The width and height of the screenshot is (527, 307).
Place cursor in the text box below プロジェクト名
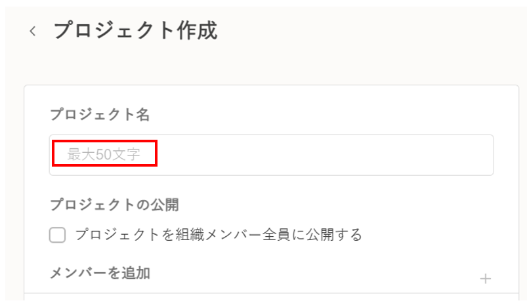[271, 155]
